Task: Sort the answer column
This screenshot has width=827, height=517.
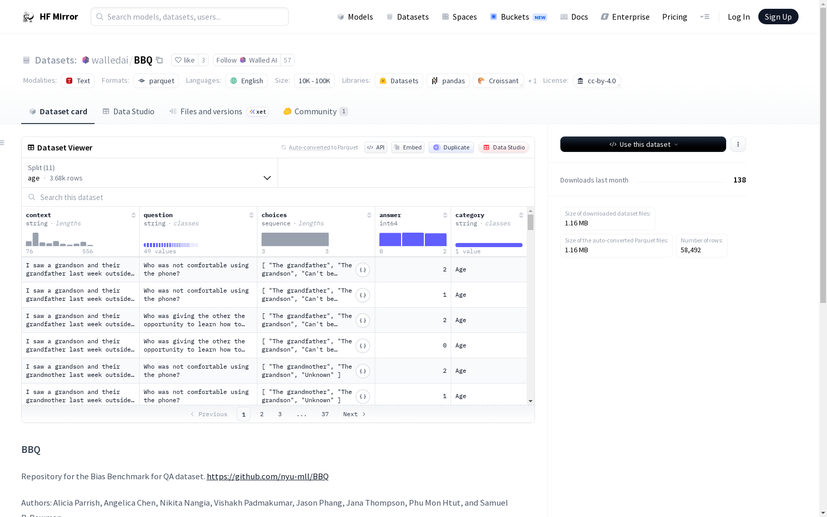Action: pyautogui.click(x=445, y=215)
